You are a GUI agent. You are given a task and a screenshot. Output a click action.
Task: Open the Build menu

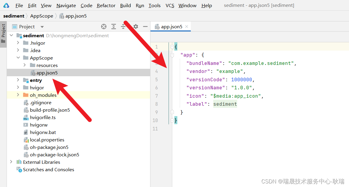[x=126, y=6]
